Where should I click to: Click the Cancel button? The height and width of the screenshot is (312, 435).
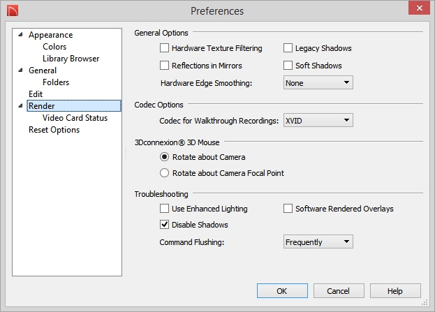[x=339, y=291]
